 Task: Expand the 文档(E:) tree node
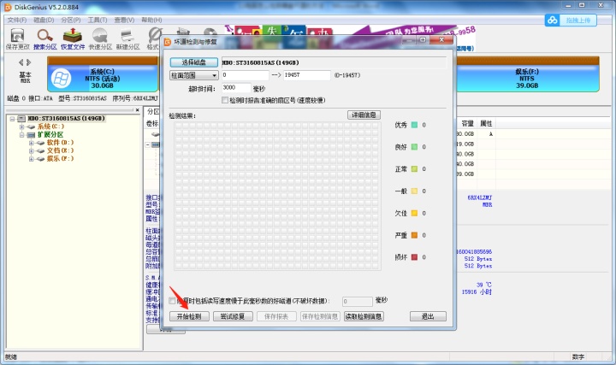point(31,150)
